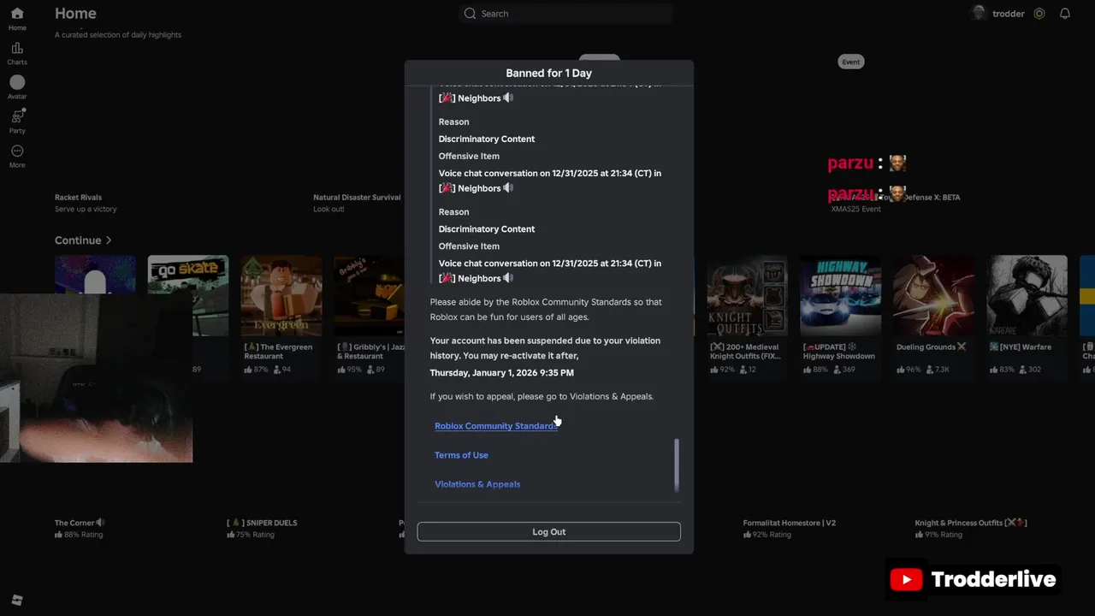Screen dimensions: 1095x616
Task: Open the Dueling Grounds thumbnail
Action: click(933, 295)
